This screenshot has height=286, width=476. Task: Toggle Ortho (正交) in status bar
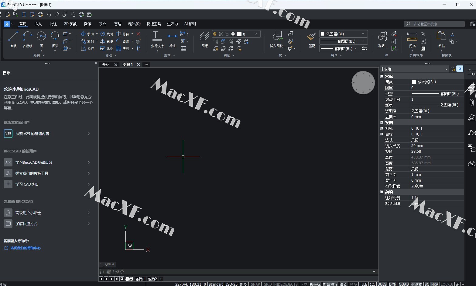click(303, 284)
